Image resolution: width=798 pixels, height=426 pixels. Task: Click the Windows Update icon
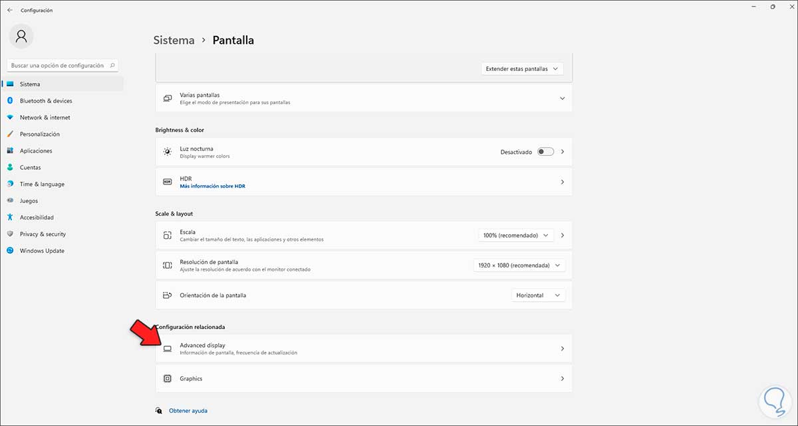tap(10, 251)
